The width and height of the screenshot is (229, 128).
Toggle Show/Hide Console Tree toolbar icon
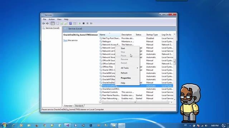tap(53, 23)
